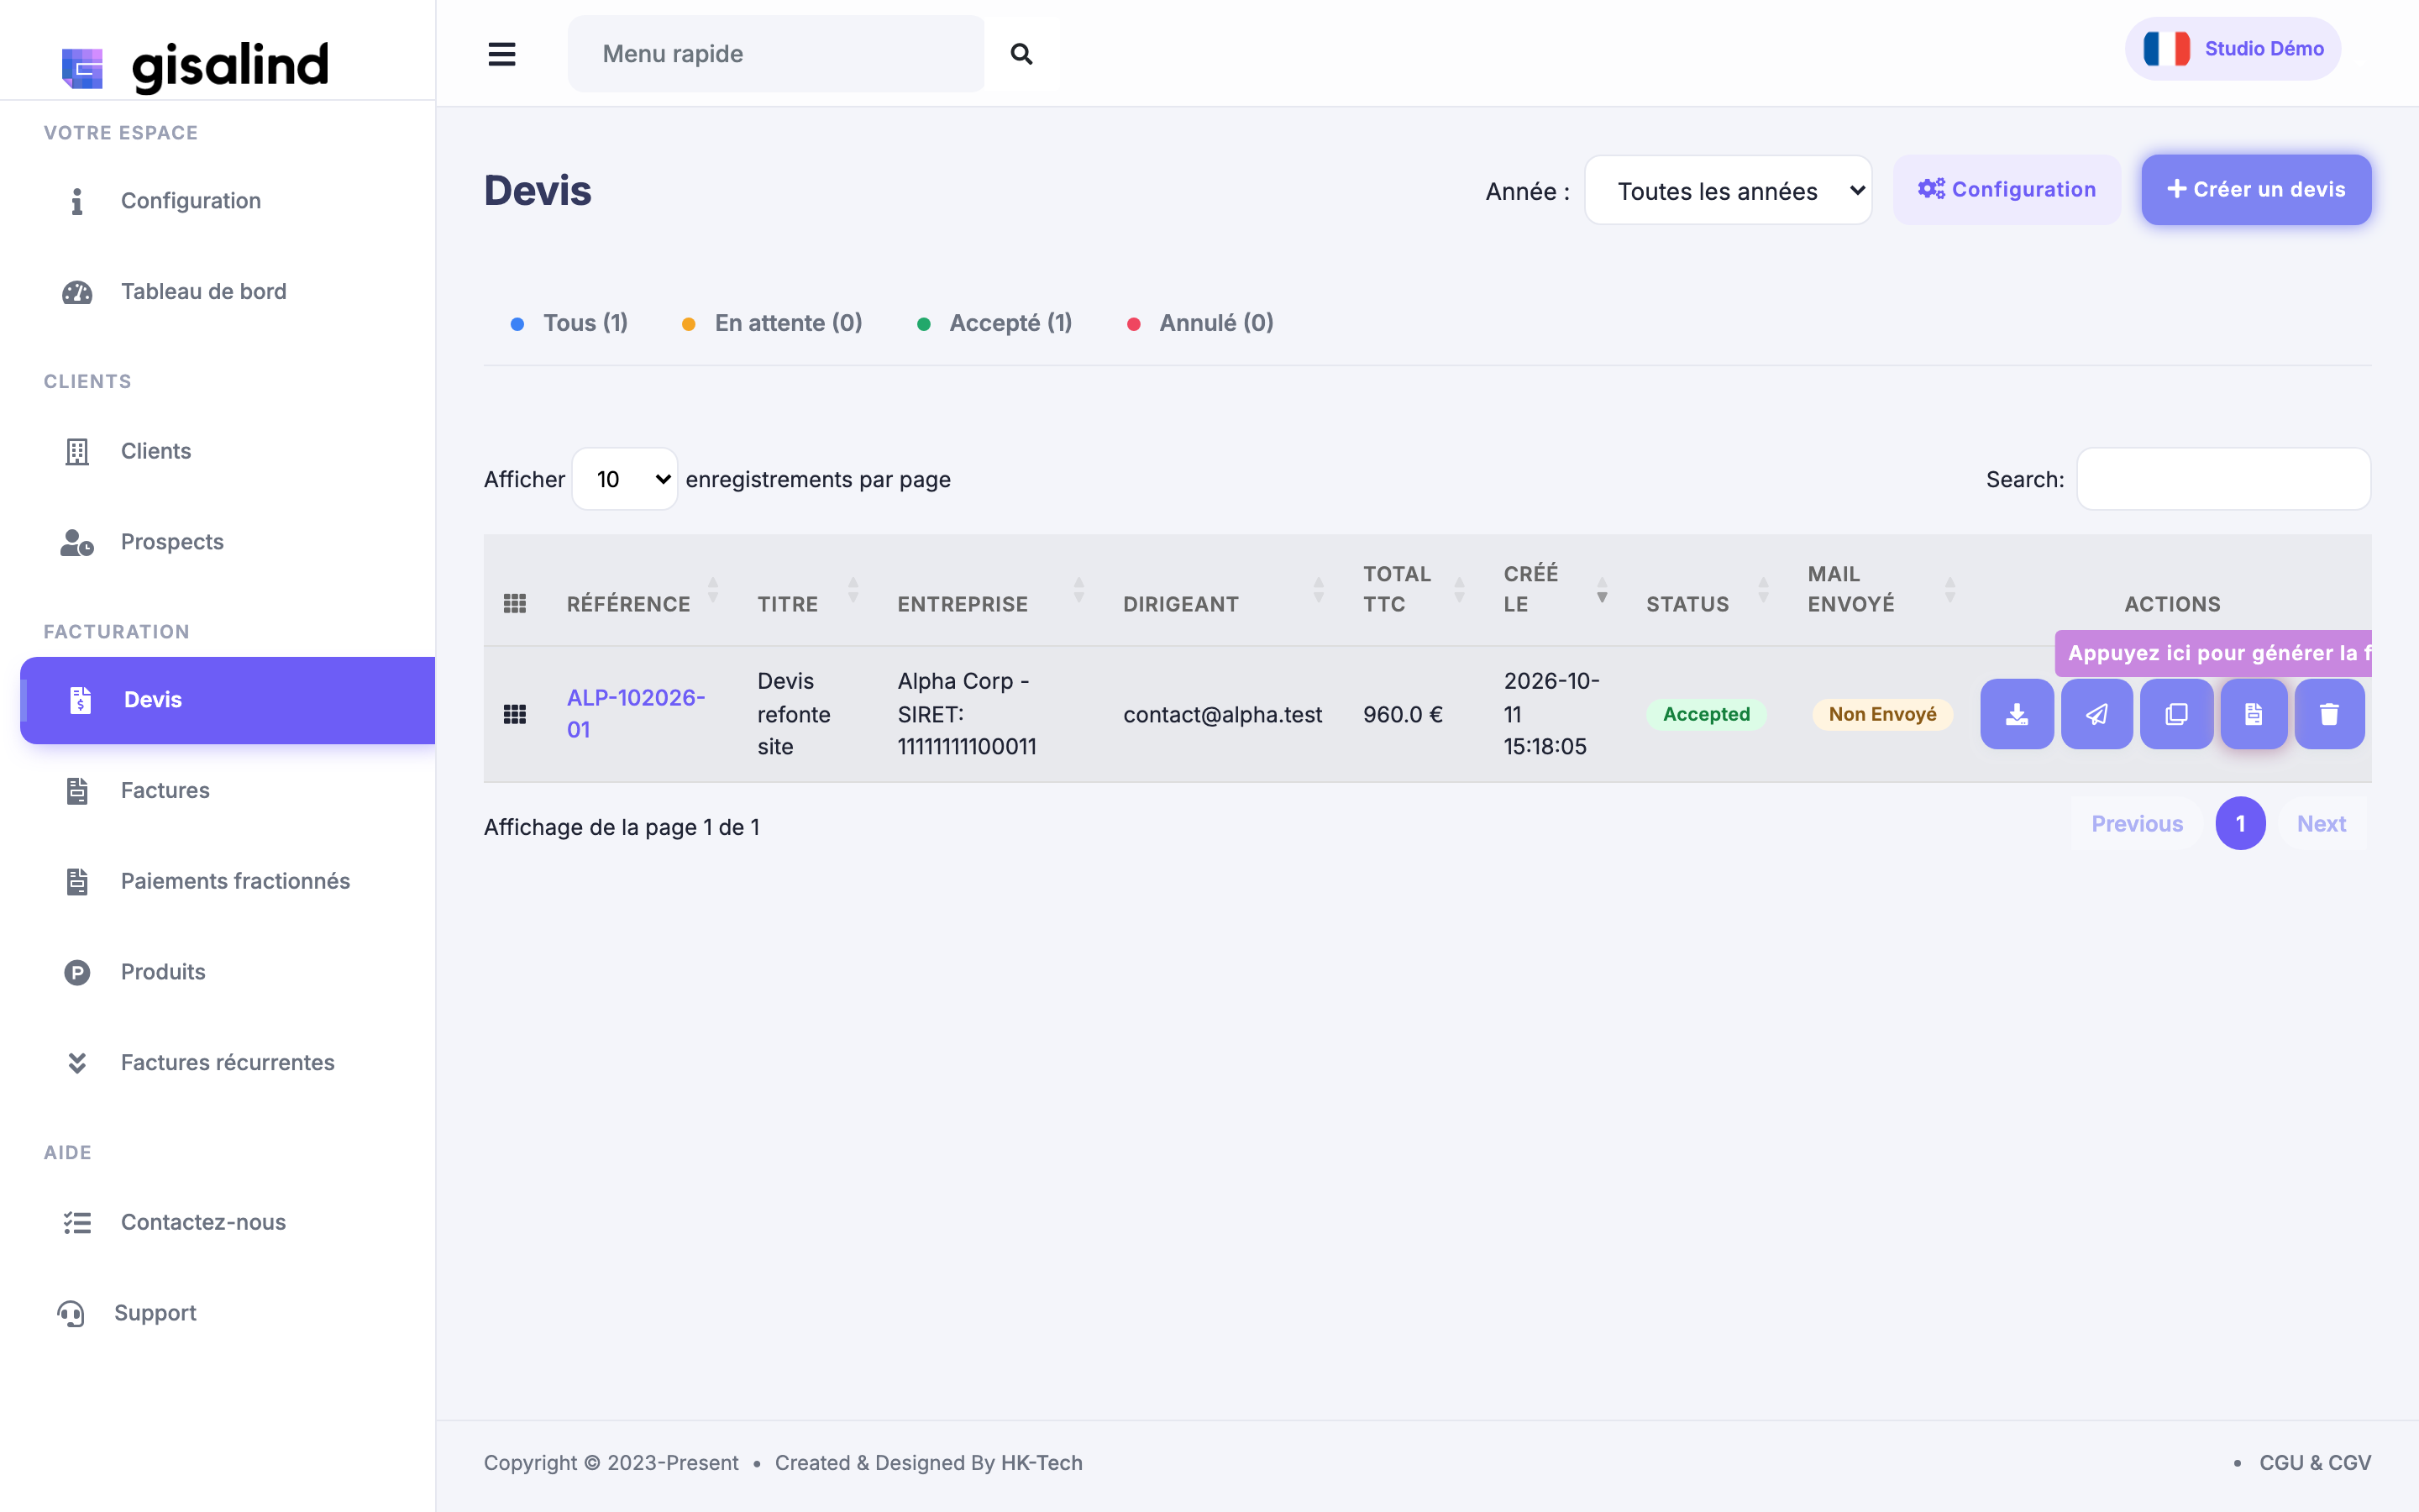The image size is (2419, 1512).
Task: Click the grid icon in the table header
Action: click(515, 603)
